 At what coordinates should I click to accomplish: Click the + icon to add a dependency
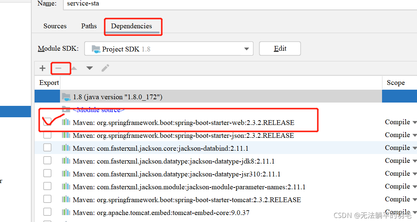click(x=42, y=68)
